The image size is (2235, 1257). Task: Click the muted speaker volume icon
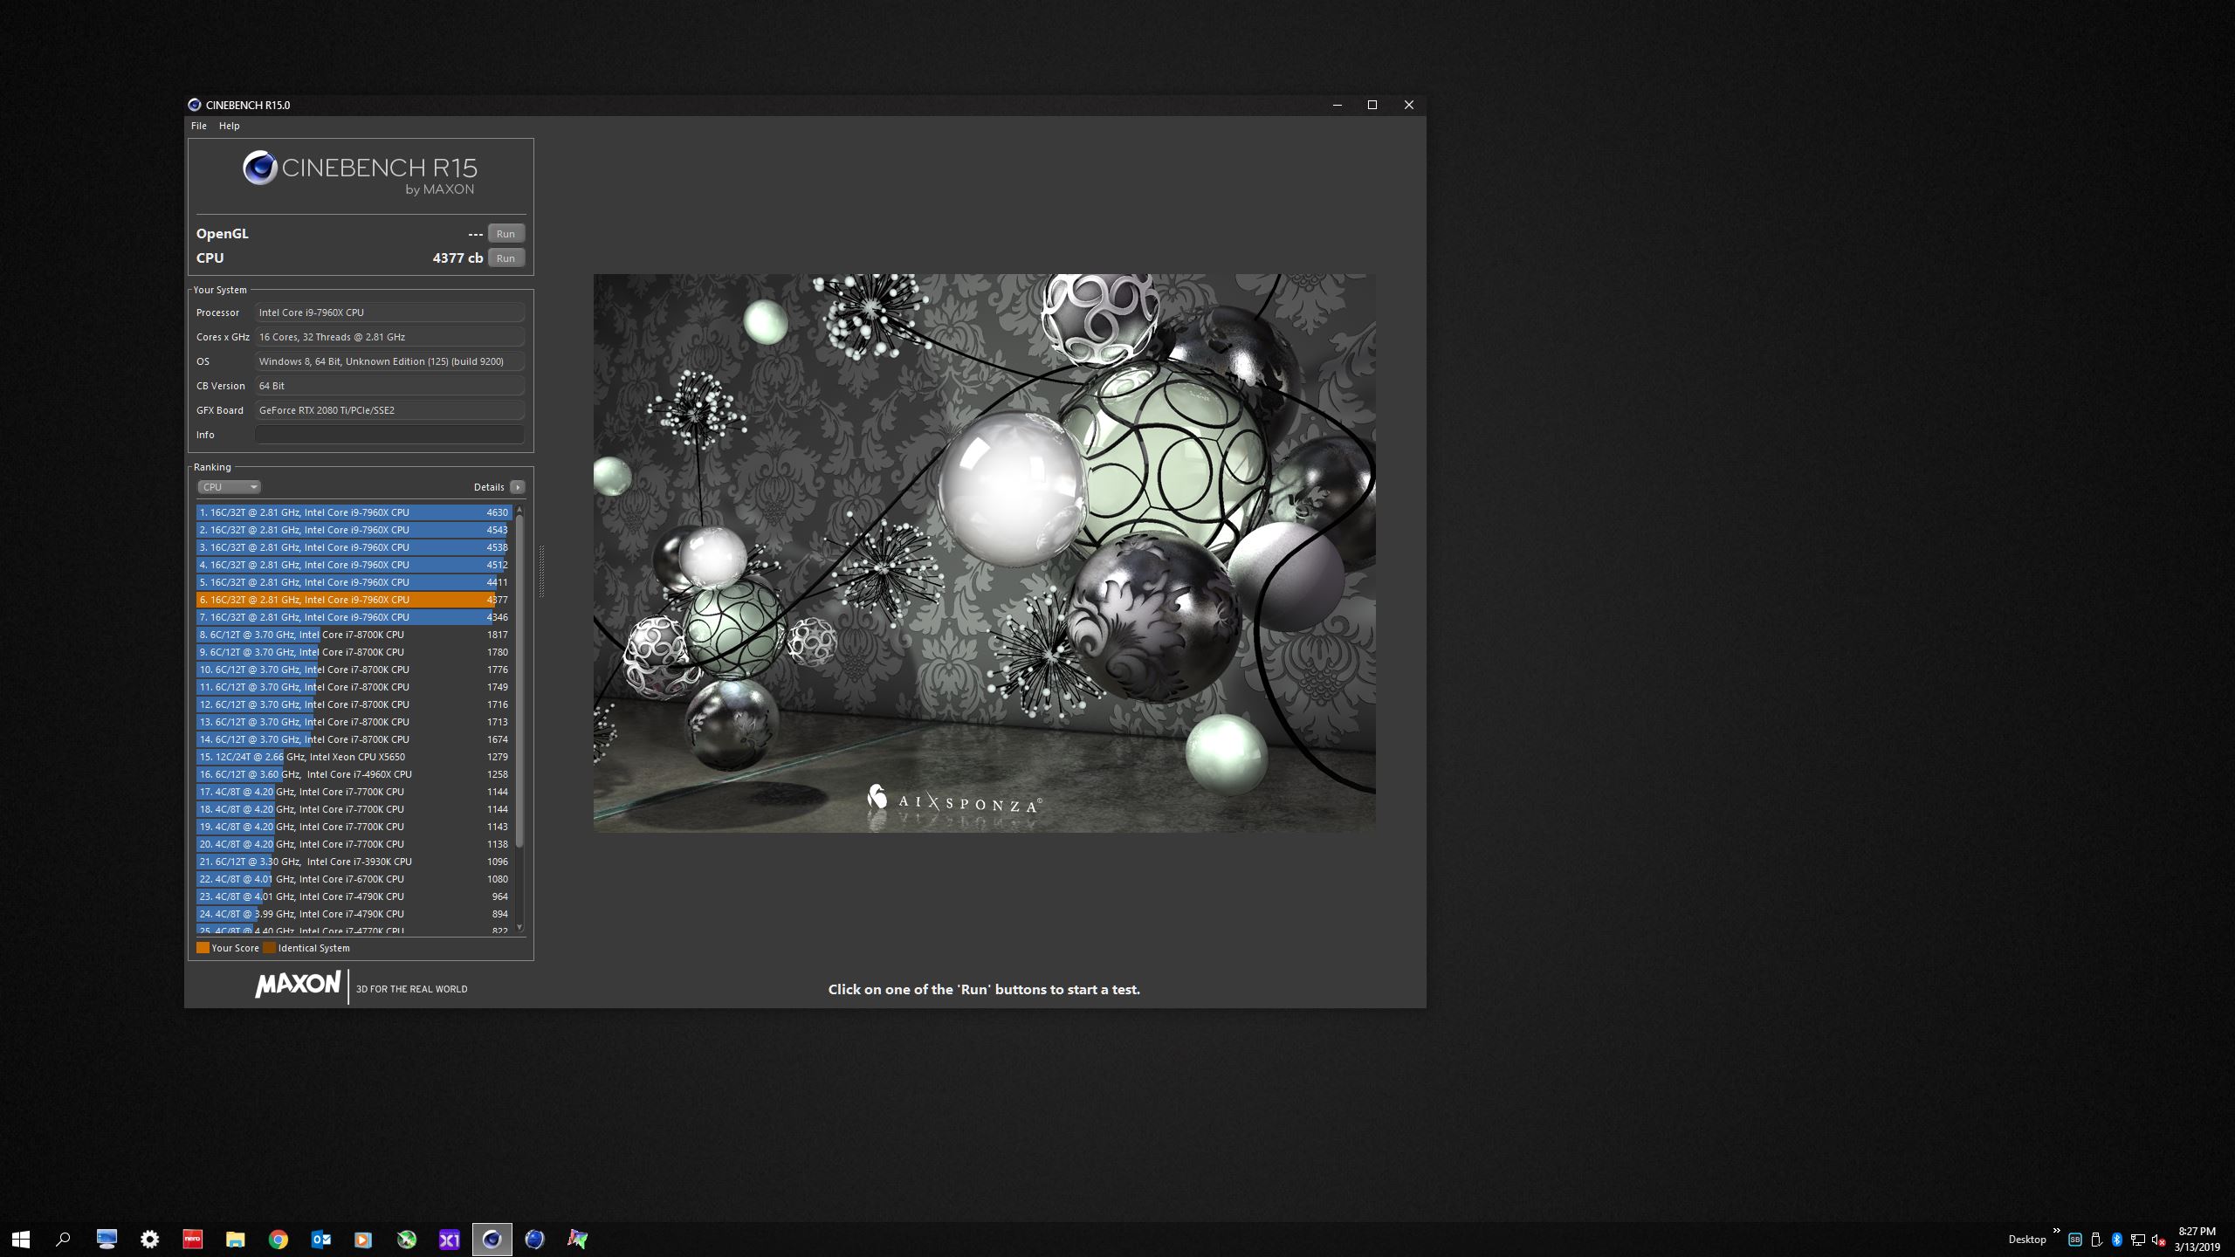click(x=2158, y=1240)
